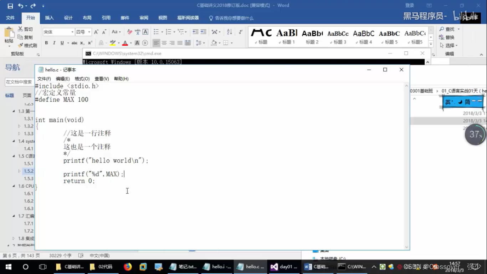Open Firefox from taskbar
This screenshot has height=274, width=487.
pos(128,267)
